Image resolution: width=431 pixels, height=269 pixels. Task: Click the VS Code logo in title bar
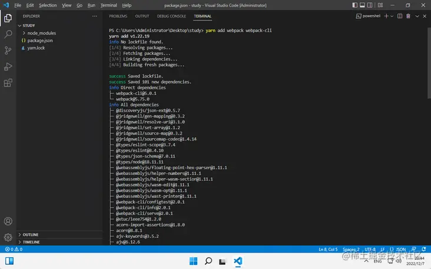coord(6,5)
